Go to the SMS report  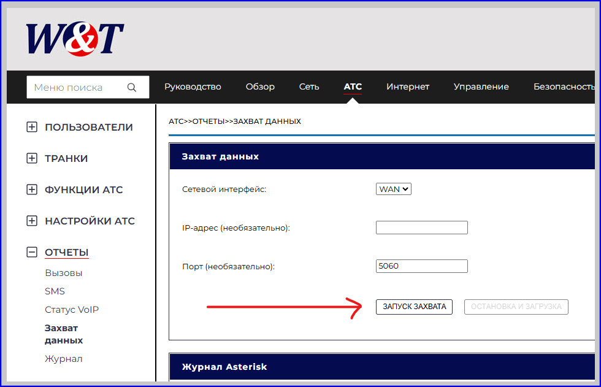click(x=55, y=291)
